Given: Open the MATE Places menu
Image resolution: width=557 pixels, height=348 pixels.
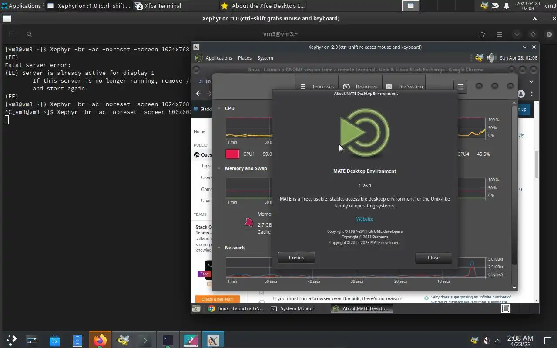Looking at the screenshot, I should [x=245, y=58].
